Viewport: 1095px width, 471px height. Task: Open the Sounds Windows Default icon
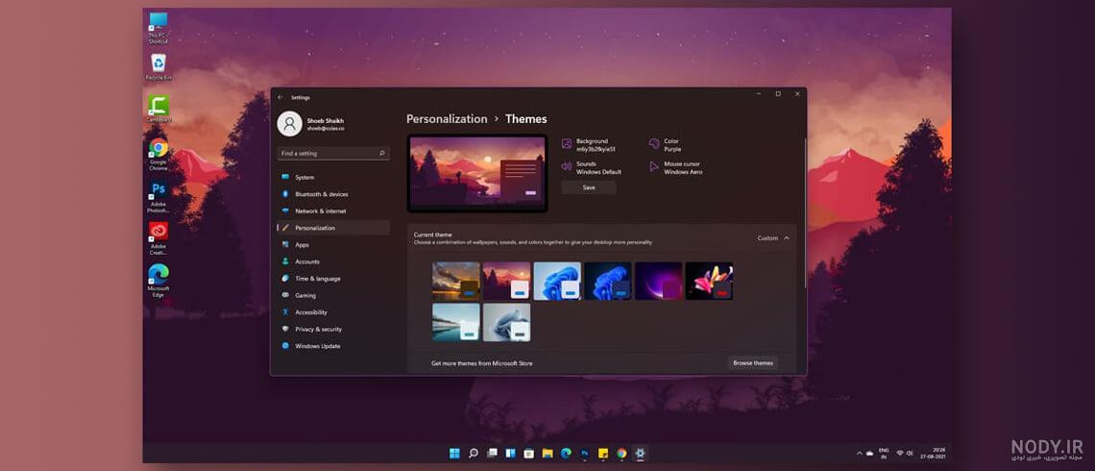click(567, 167)
